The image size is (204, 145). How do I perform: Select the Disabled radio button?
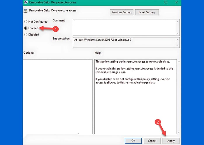pyautogui.click(x=26, y=35)
